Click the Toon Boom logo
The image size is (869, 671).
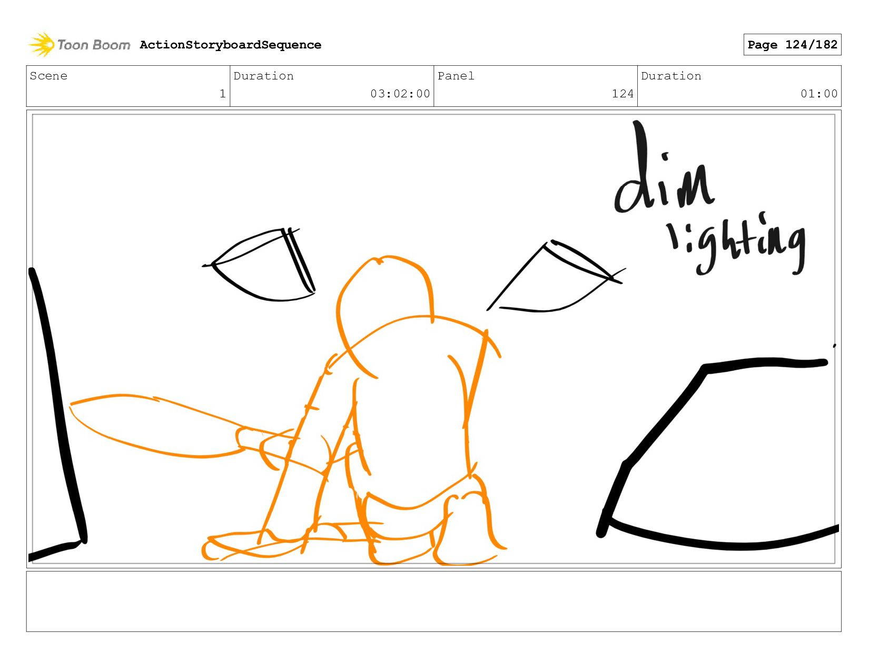(79, 45)
